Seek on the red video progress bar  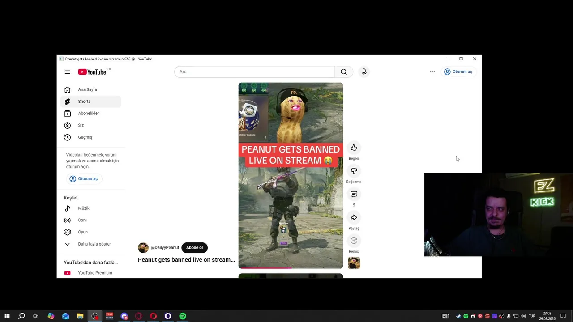click(x=291, y=268)
